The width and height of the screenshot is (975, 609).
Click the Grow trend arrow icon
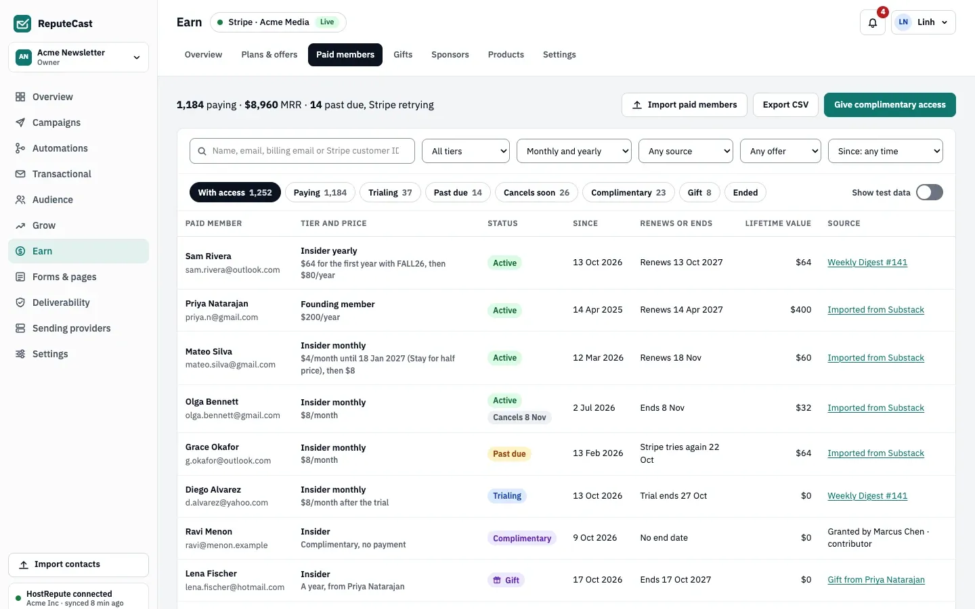(x=20, y=225)
